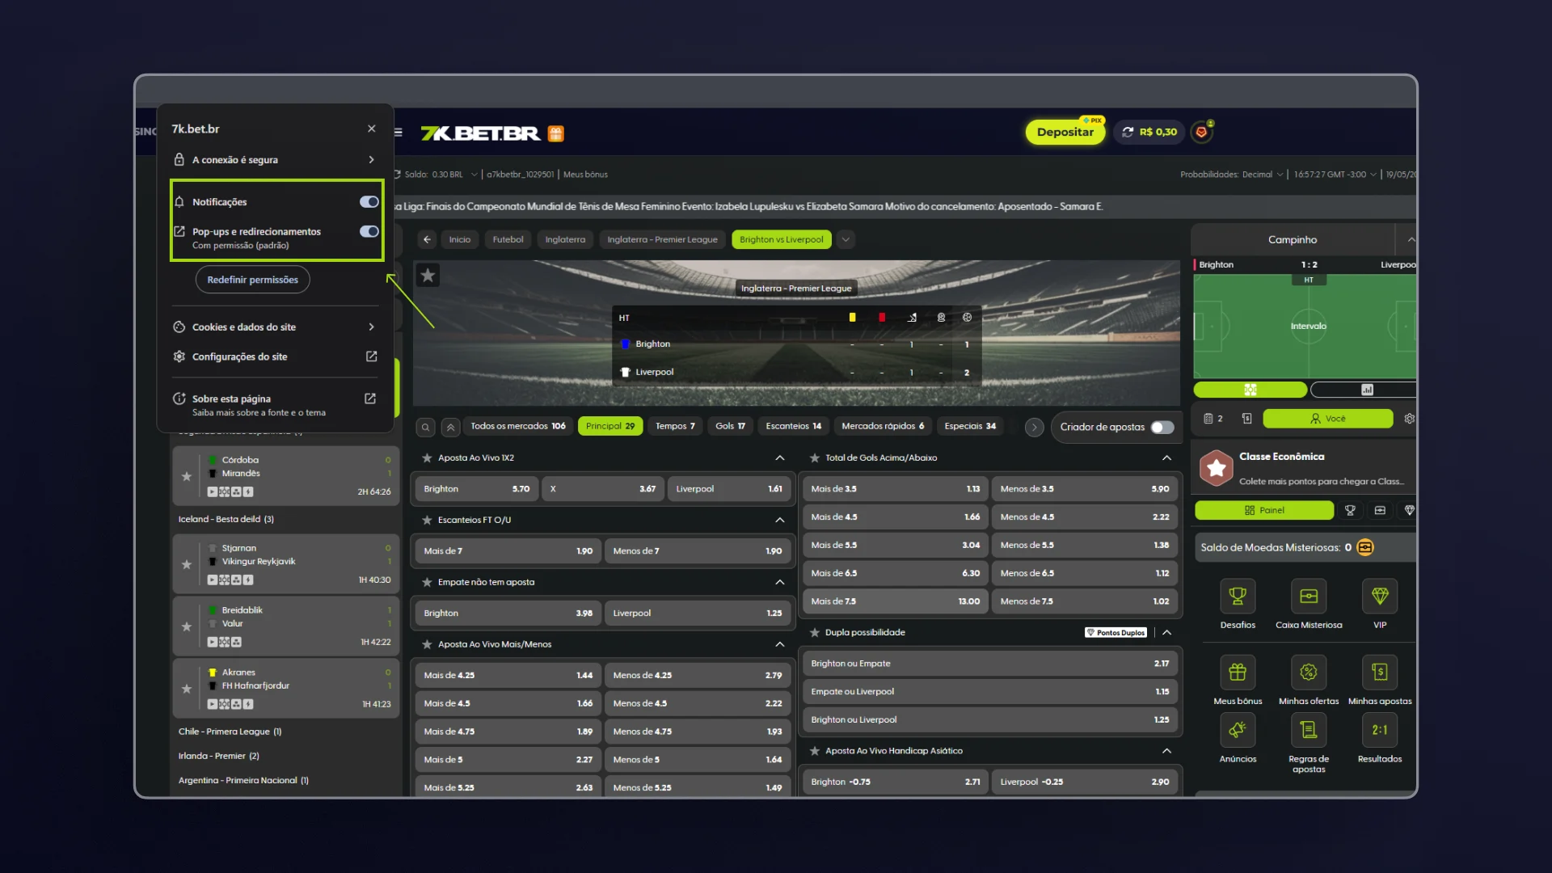Select the Gols markets tab
This screenshot has width=1552, height=873.
[730, 426]
